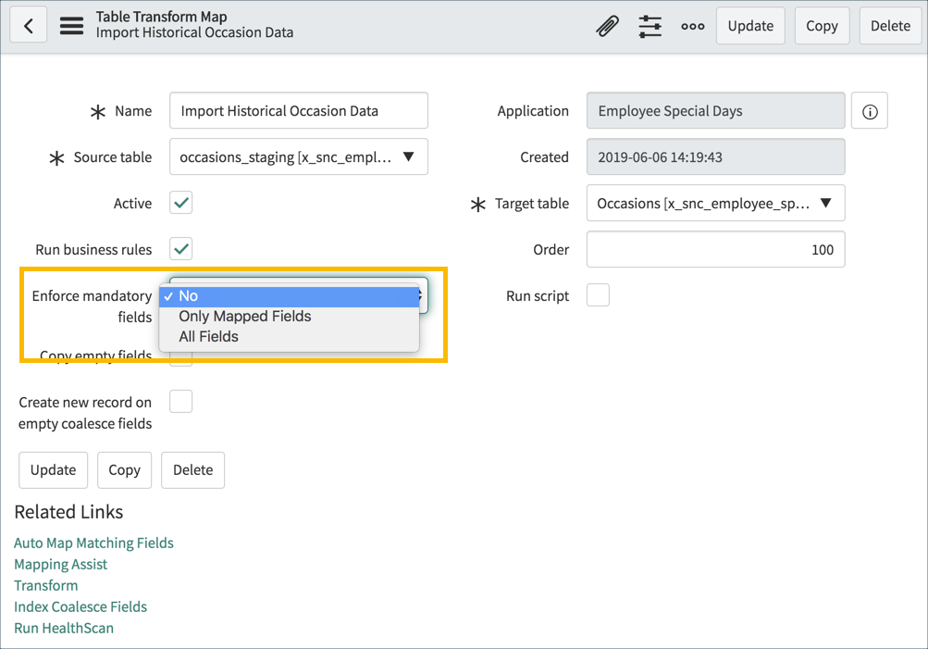
Task: Select Only Mapped Fields in the open dropdown
Action: pyautogui.click(x=244, y=316)
